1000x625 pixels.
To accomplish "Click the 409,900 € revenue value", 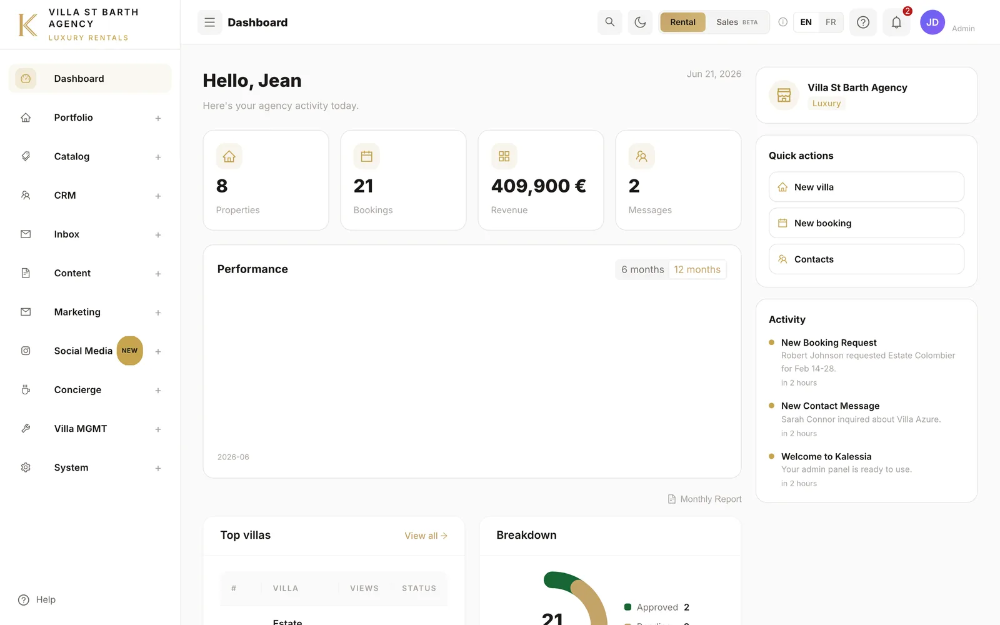I will pos(539,186).
